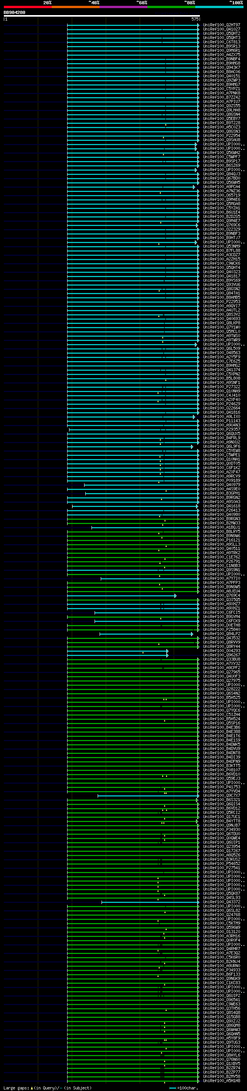This screenshot has width=247, height=1091.
Task: Select hit label UniRef100_A4UTL2
Action: [x=222, y=310]
